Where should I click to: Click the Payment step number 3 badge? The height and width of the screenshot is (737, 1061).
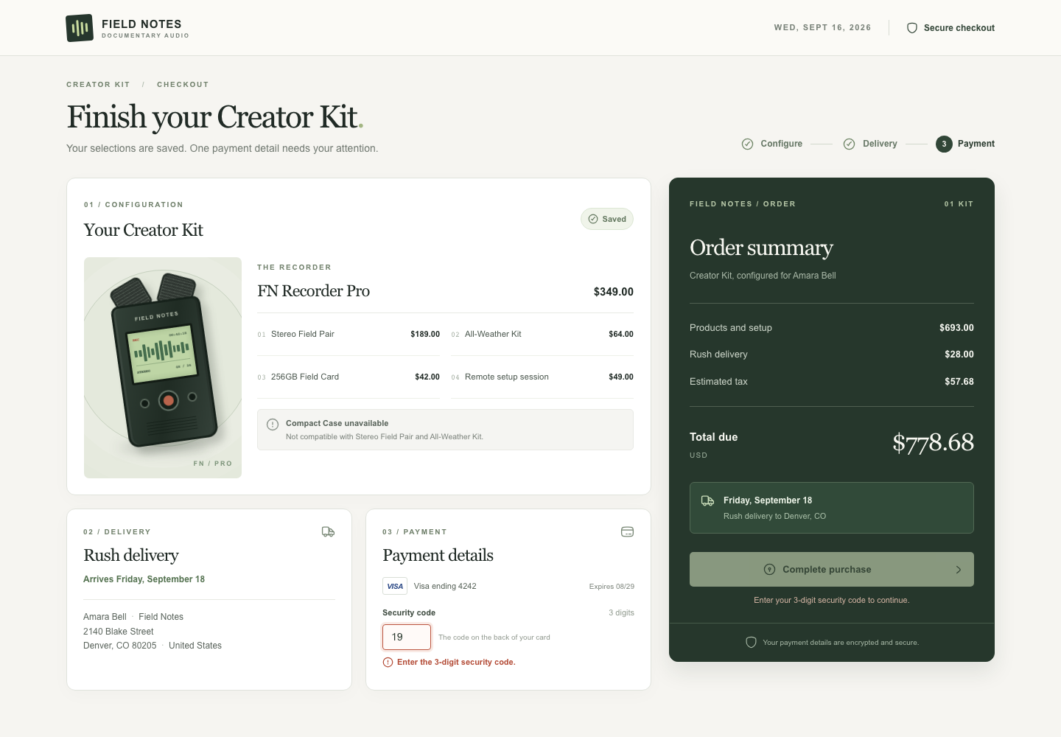tap(944, 144)
